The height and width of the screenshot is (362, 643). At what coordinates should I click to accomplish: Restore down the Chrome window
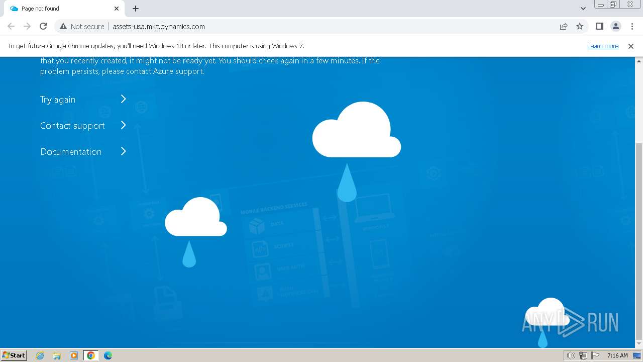click(x=613, y=5)
